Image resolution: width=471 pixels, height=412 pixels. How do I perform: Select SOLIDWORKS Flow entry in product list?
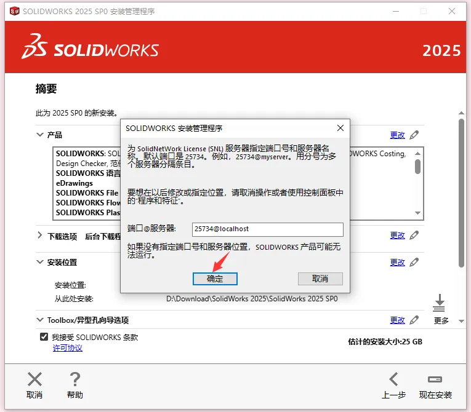(88, 202)
